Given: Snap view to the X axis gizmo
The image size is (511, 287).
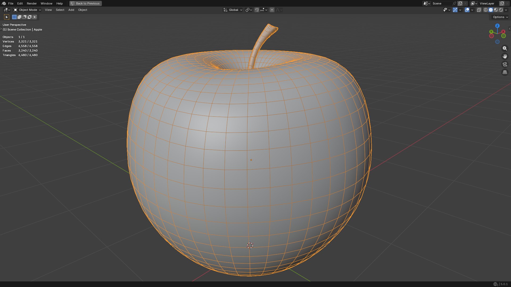Looking at the screenshot, I should click(x=503, y=32).
